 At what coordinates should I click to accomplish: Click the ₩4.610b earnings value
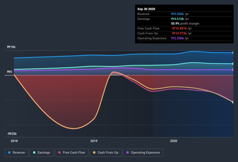tap(177, 19)
